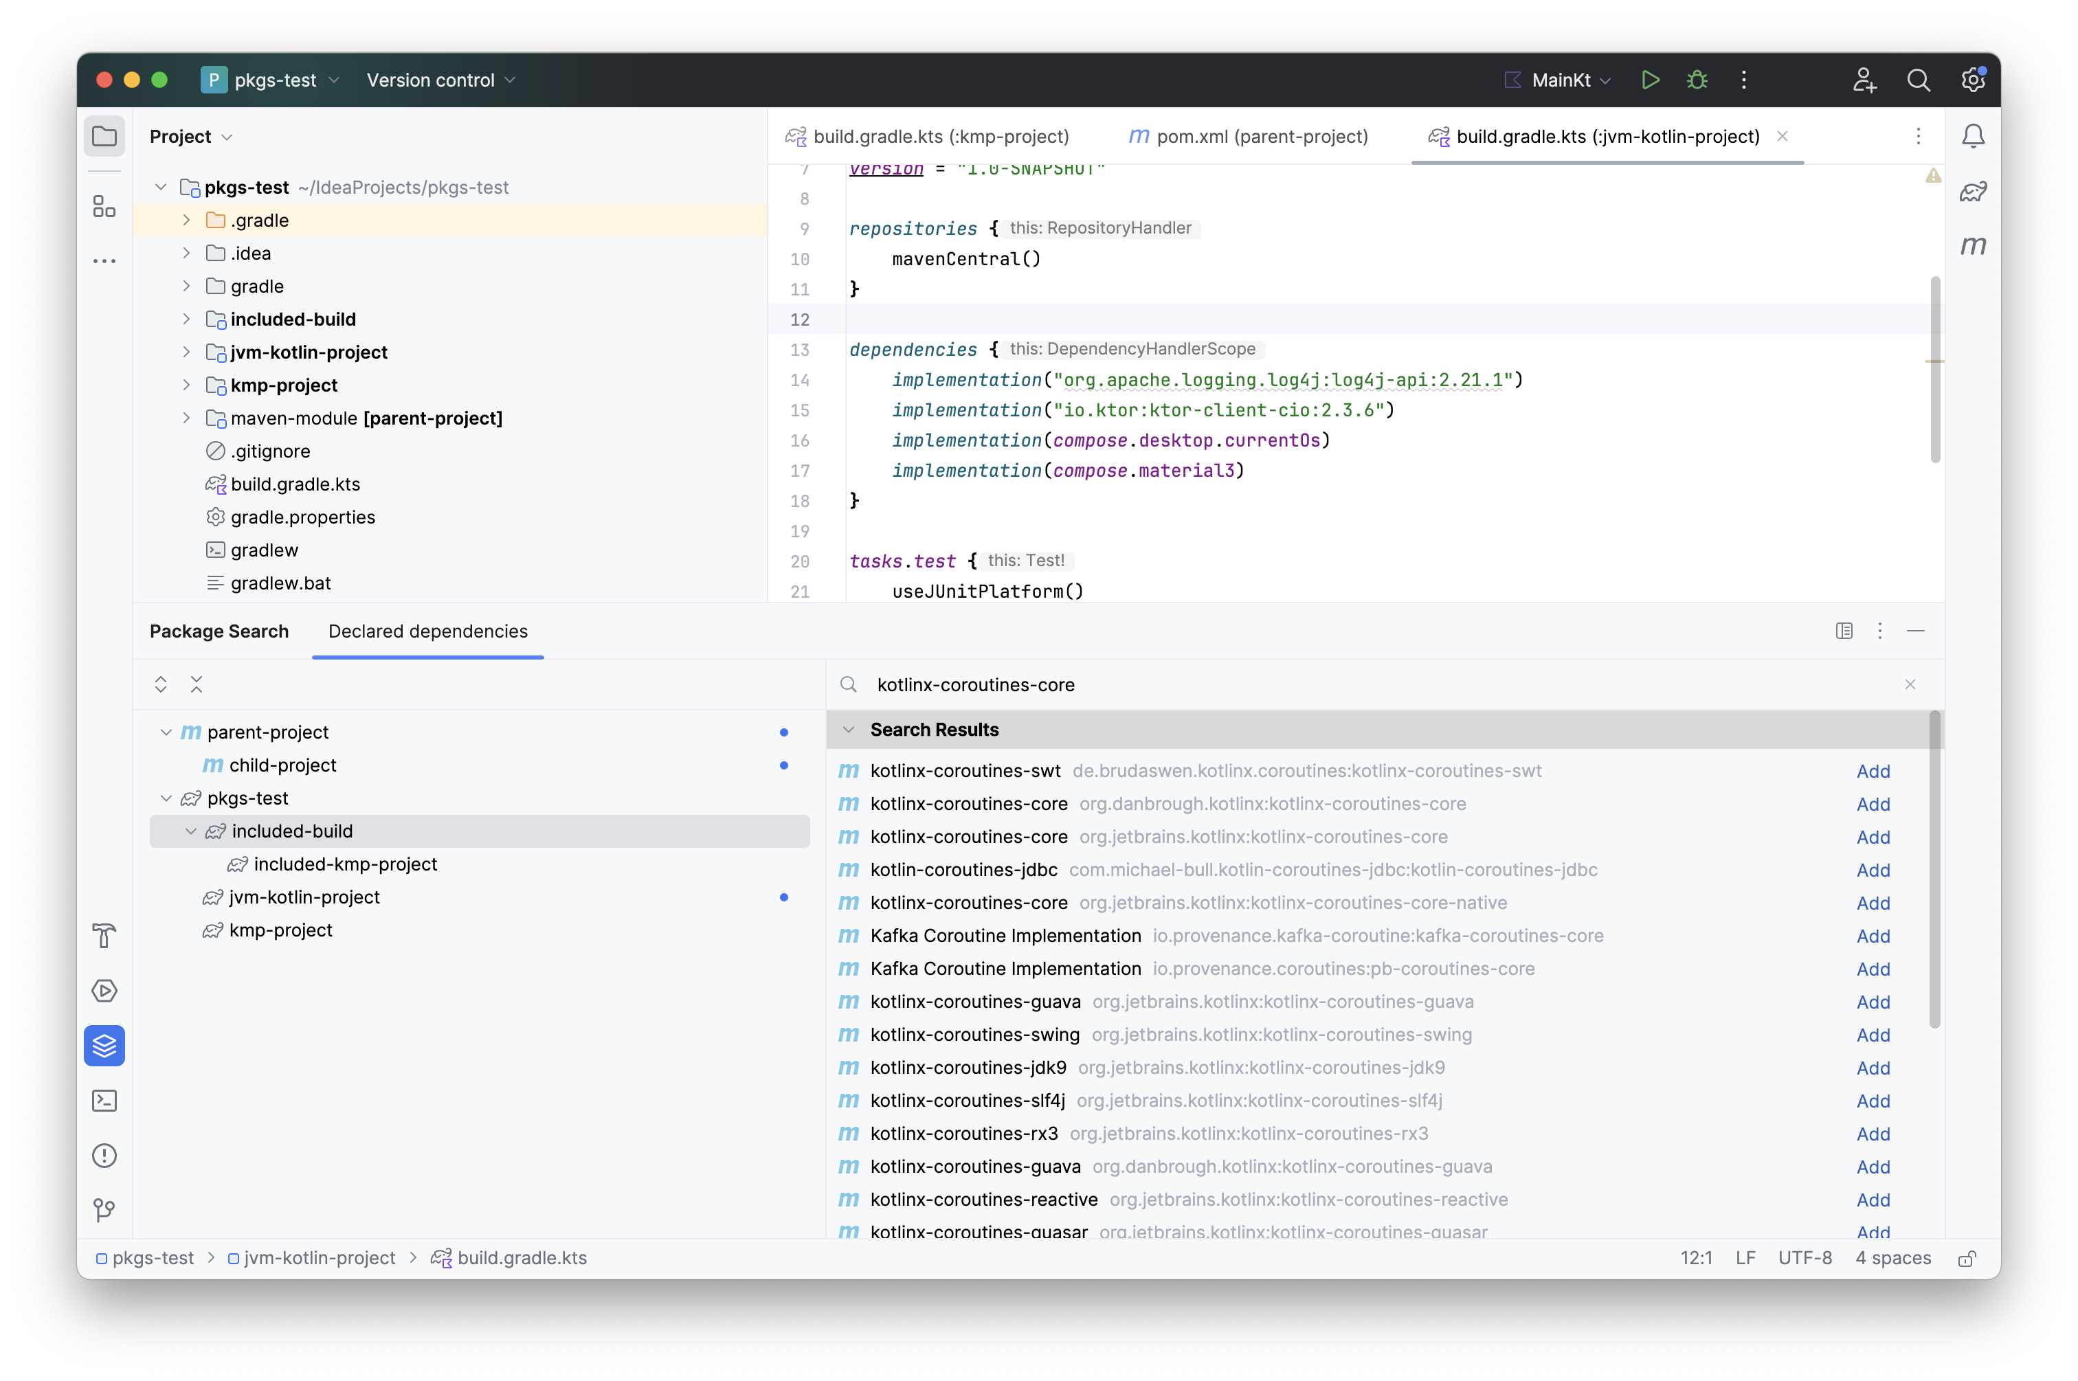Open Search Everywhere magnifier
Viewport: 2078px width, 1381px height.
[1919, 80]
